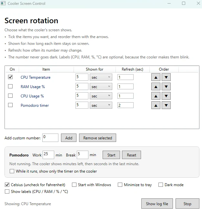Click the On column header
202x210 pixels.
coord(12,69)
